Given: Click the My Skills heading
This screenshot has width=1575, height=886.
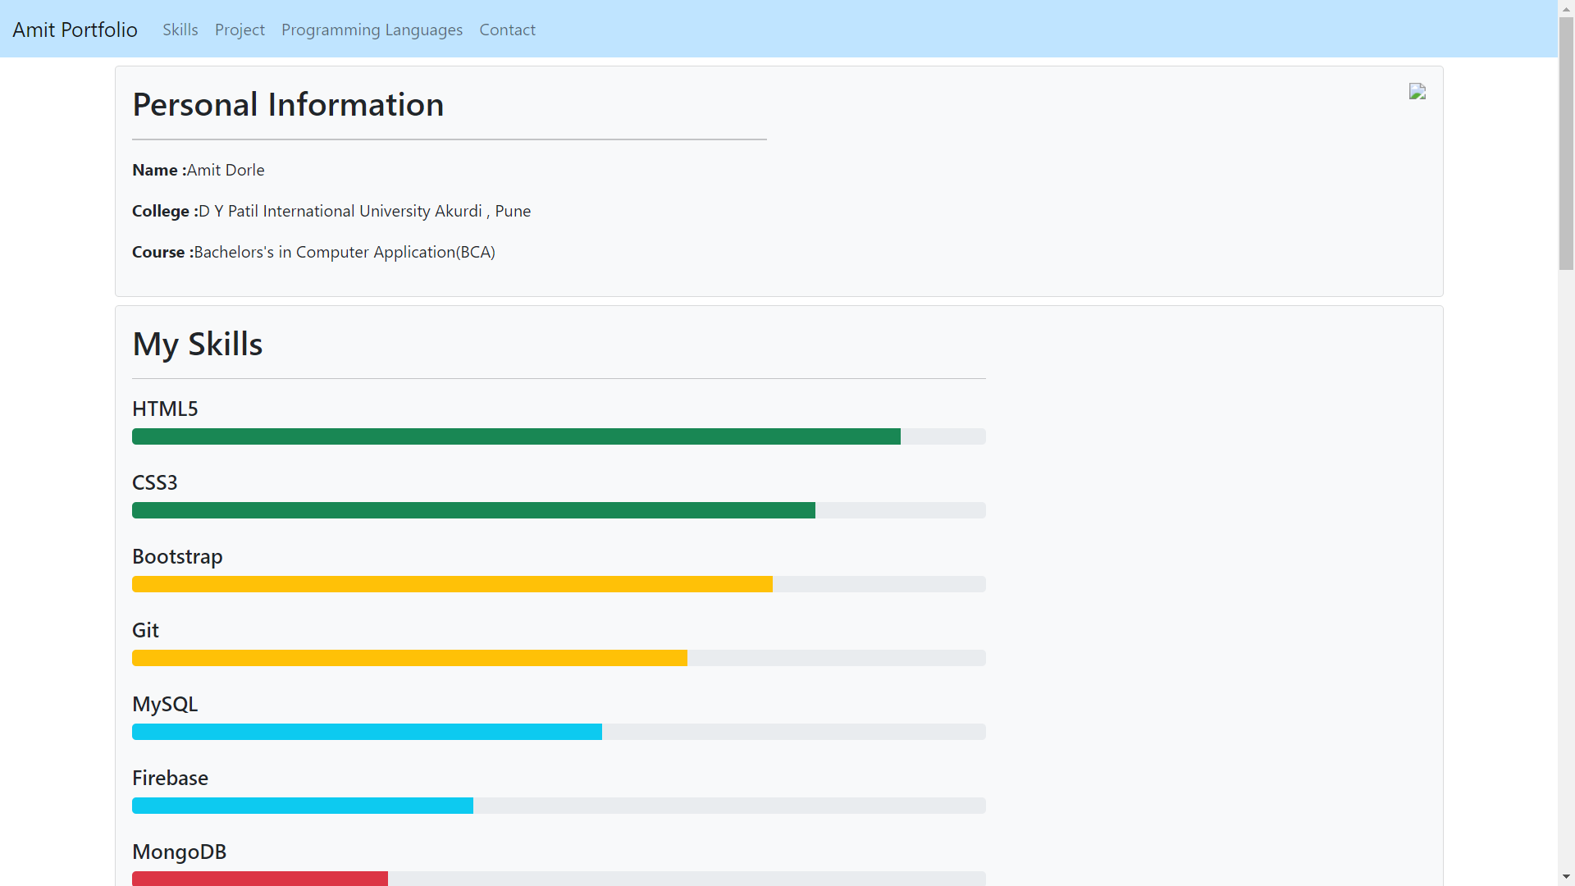Looking at the screenshot, I should (x=197, y=344).
